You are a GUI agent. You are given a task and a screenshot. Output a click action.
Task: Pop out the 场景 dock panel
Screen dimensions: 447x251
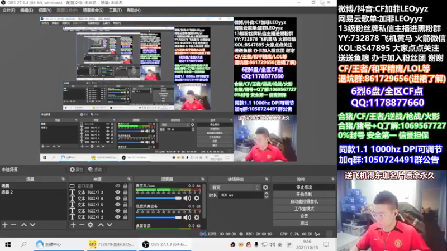63,179
